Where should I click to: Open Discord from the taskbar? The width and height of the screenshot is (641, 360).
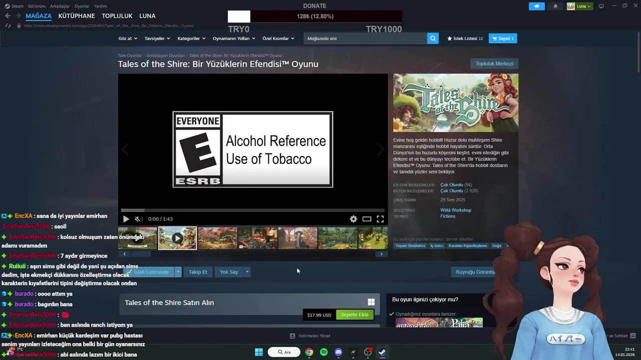click(338, 352)
